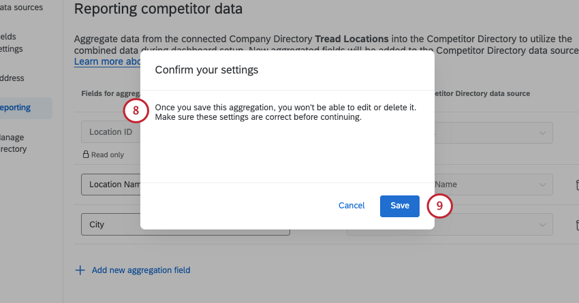The height and width of the screenshot is (303, 579).
Task: Open Manage directory in sidebar
Action: tap(12, 142)
